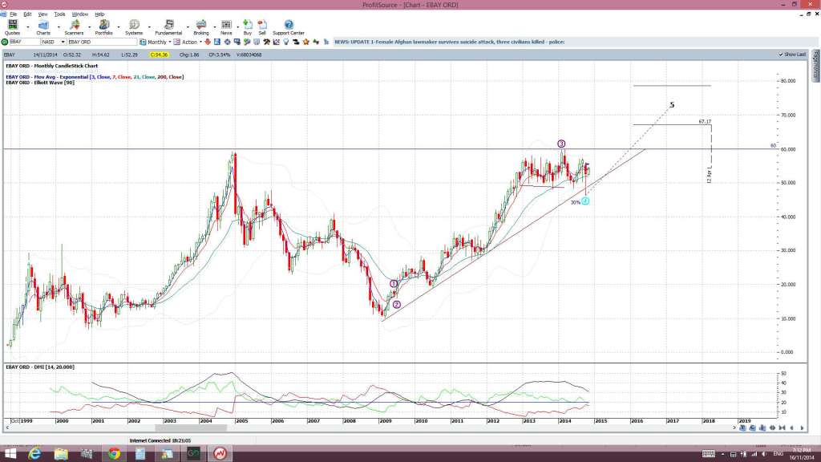
Task: Click the horizontal chart scrollbar thumb
Action: tap(191, 428)
